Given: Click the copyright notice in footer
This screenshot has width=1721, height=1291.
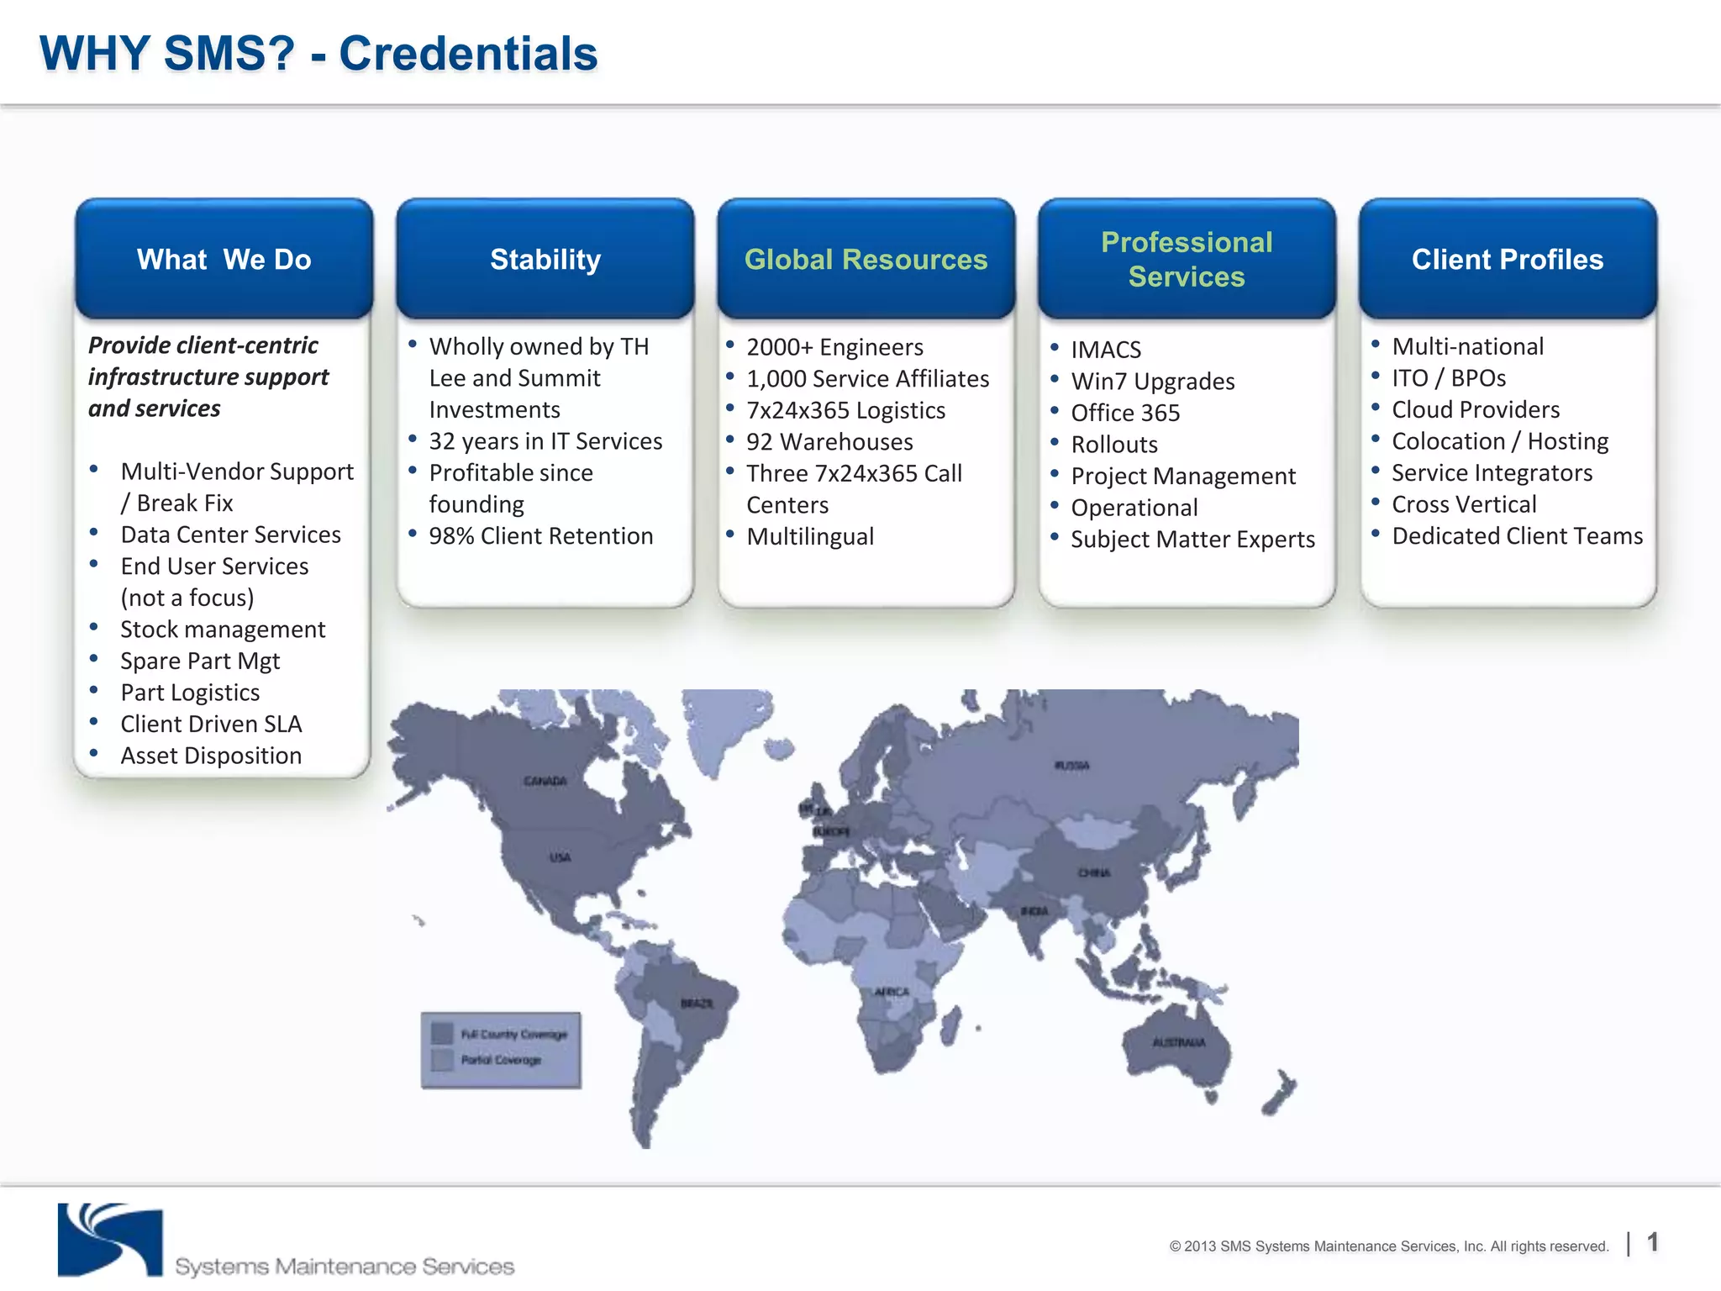Looking at the screenshot, I should click(1388, 1246).
